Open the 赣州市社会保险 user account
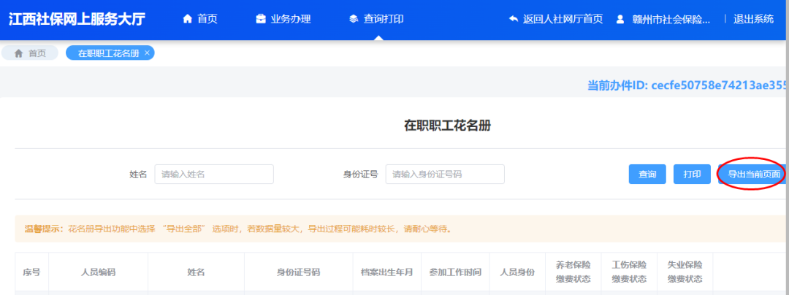This screenshot has height=295, width=789. [x=663, y=19]
